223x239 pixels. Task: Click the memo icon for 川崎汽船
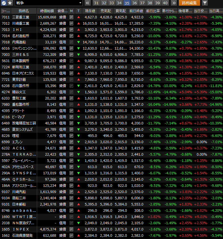pyautogui.click(x=71, y=192)
